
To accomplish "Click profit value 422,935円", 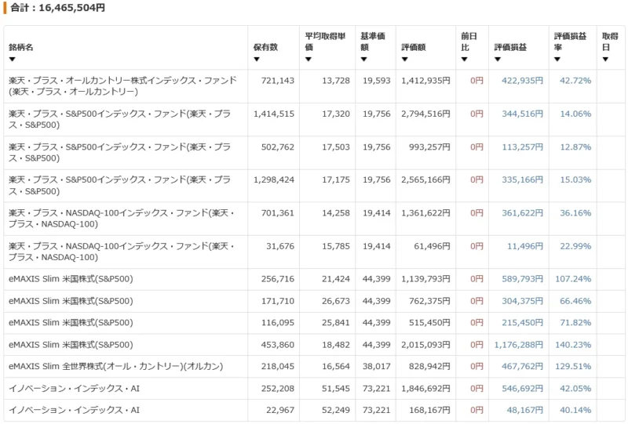I will coord(522,81).
